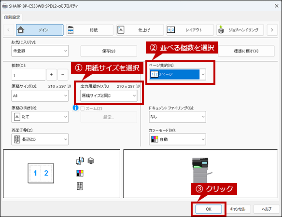Show next tabs with right arrow

click(272, 30)
